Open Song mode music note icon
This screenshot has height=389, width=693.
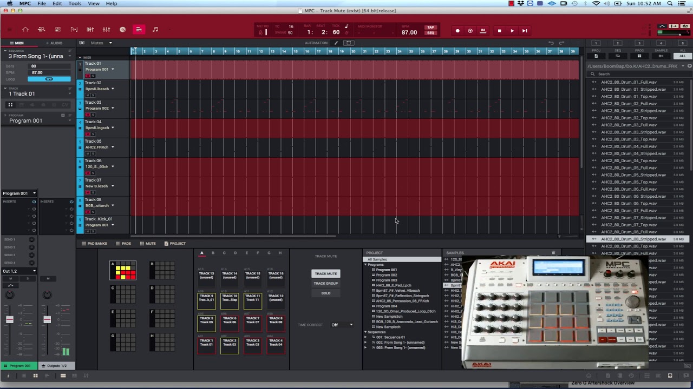(155, 30)
